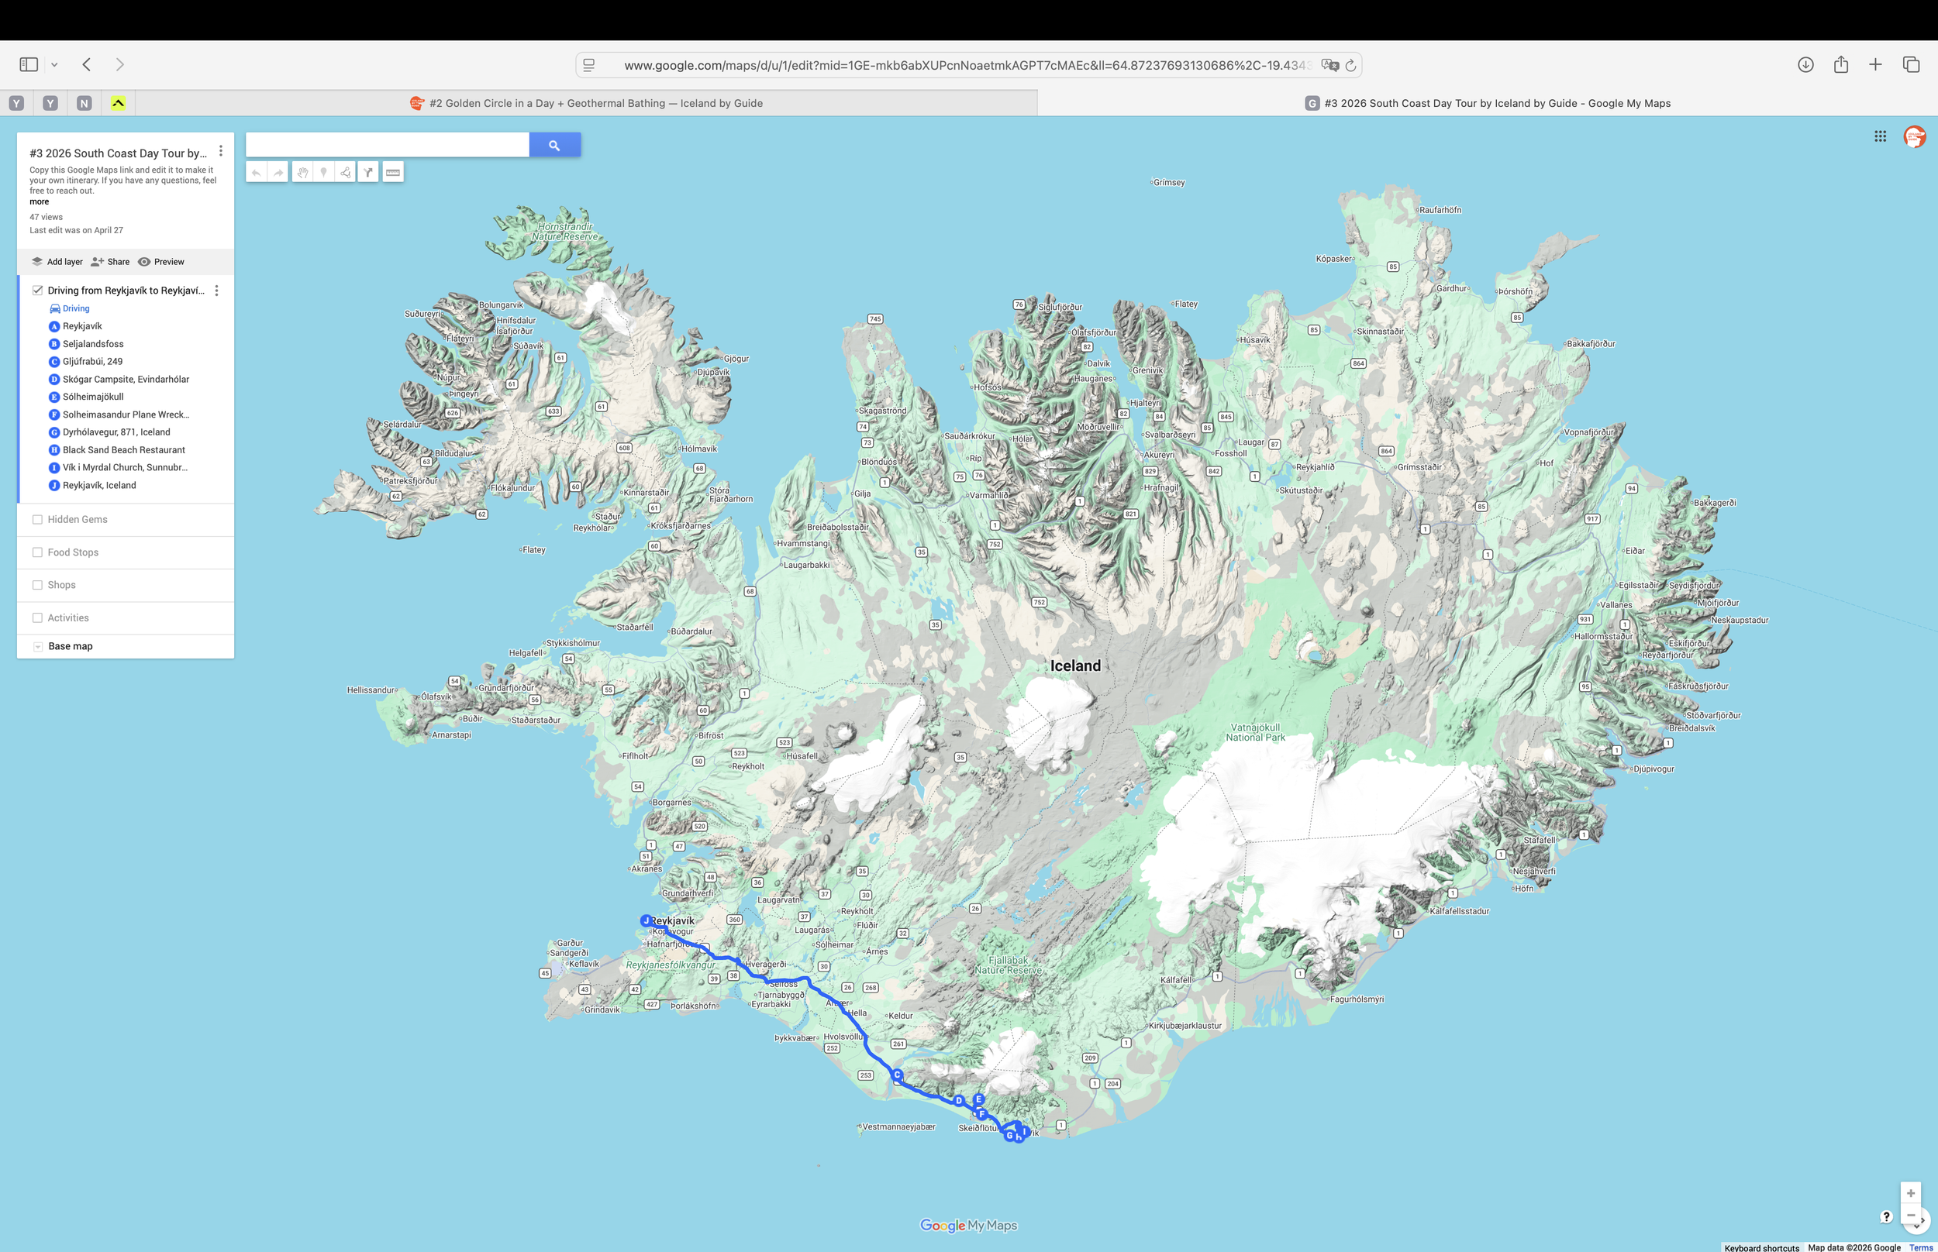Reload the current page
The image size is (1938, 1252).
1350,65
